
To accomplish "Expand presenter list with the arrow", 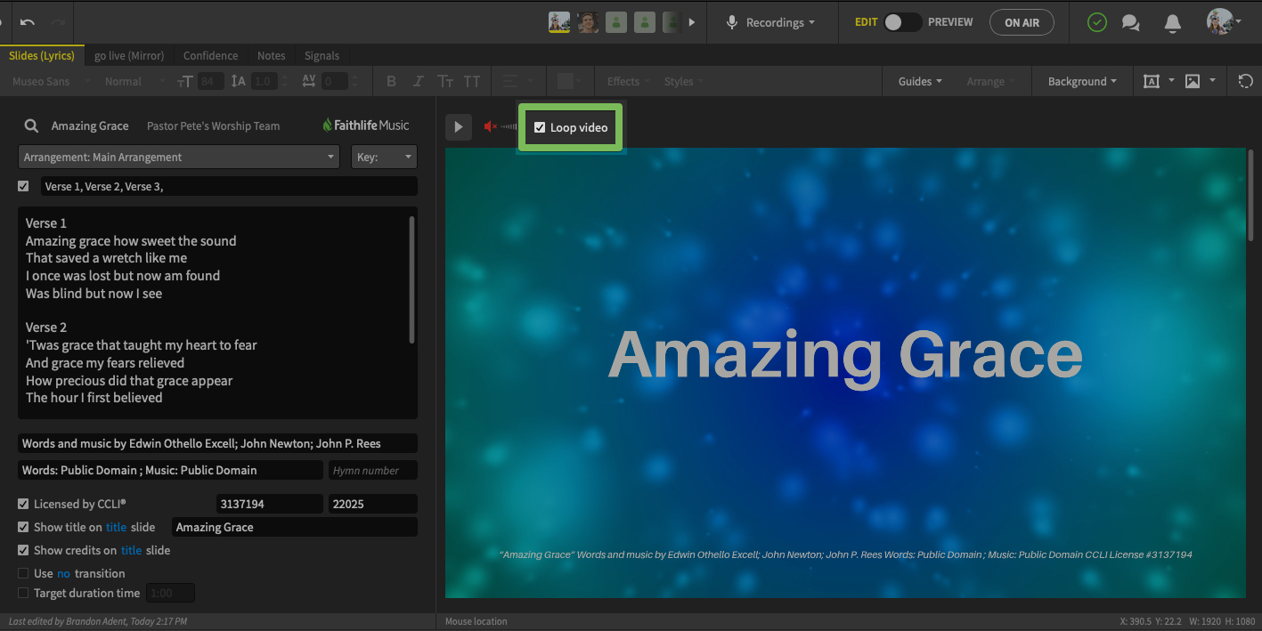I will pyautogui.click(x=692, y=22).
